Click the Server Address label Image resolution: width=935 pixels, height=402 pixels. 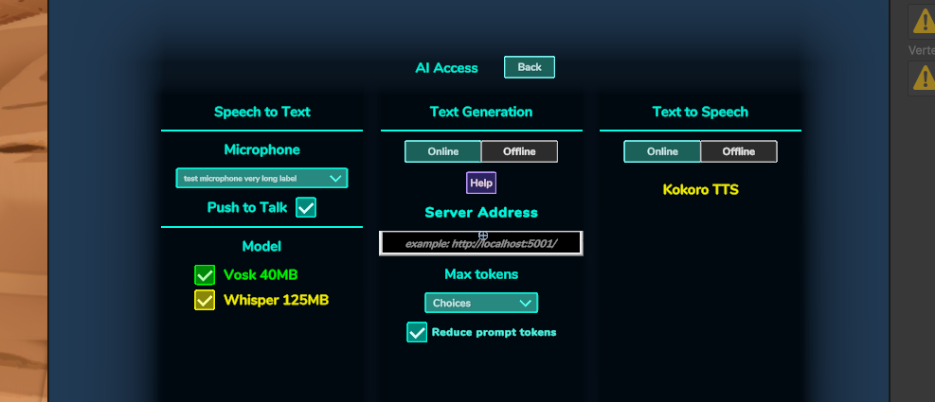481,213
